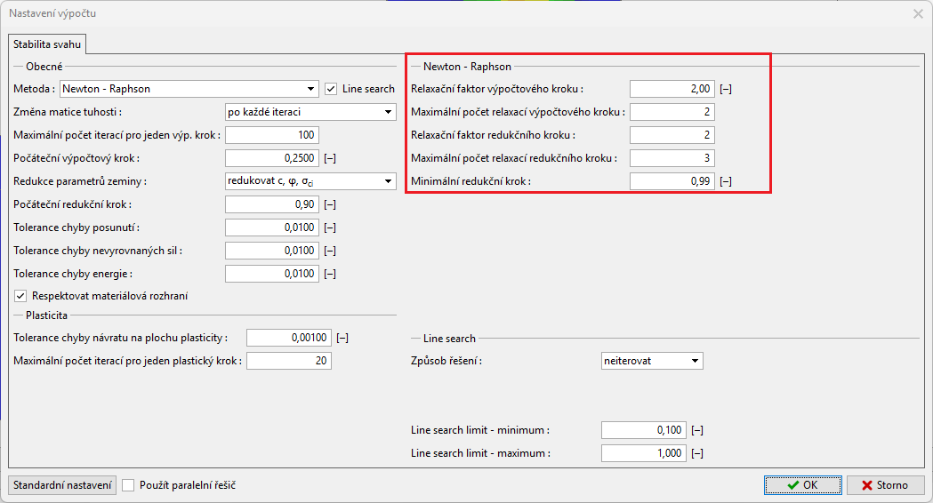Image resolution: width=933 pixels, height=503 pixels.
Task: Click the Tolerance chyby energie field
Action: pyautogui.click(x=271, y=274)
